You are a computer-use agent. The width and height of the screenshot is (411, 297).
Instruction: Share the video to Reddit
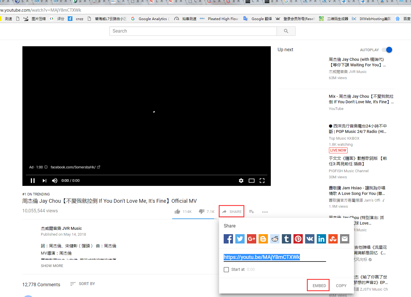click(275, 239)
